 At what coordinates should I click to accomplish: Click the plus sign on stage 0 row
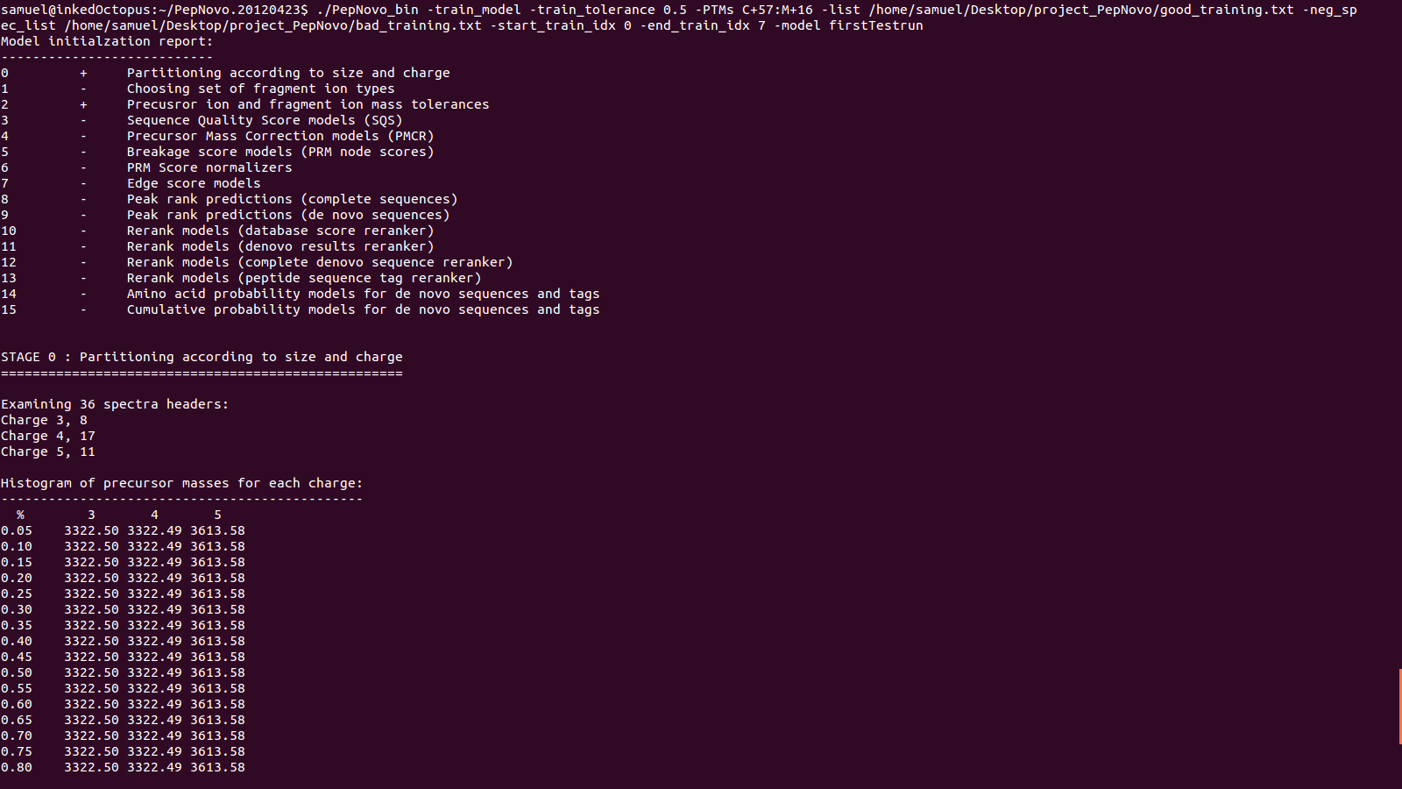83,74
